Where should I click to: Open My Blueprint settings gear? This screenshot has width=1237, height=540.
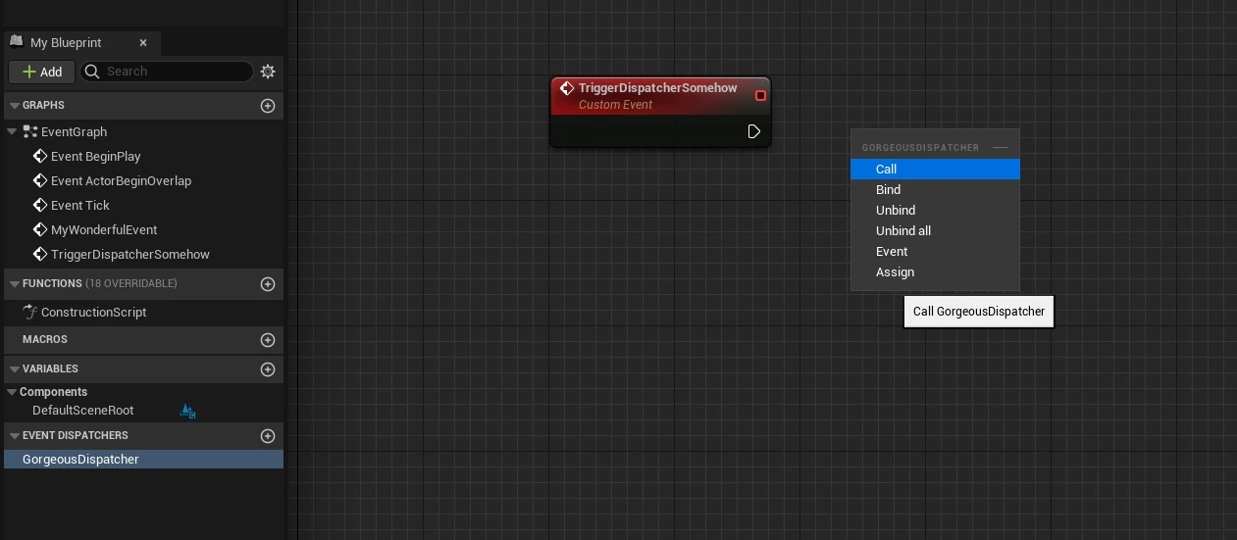(x=268, y=72)
